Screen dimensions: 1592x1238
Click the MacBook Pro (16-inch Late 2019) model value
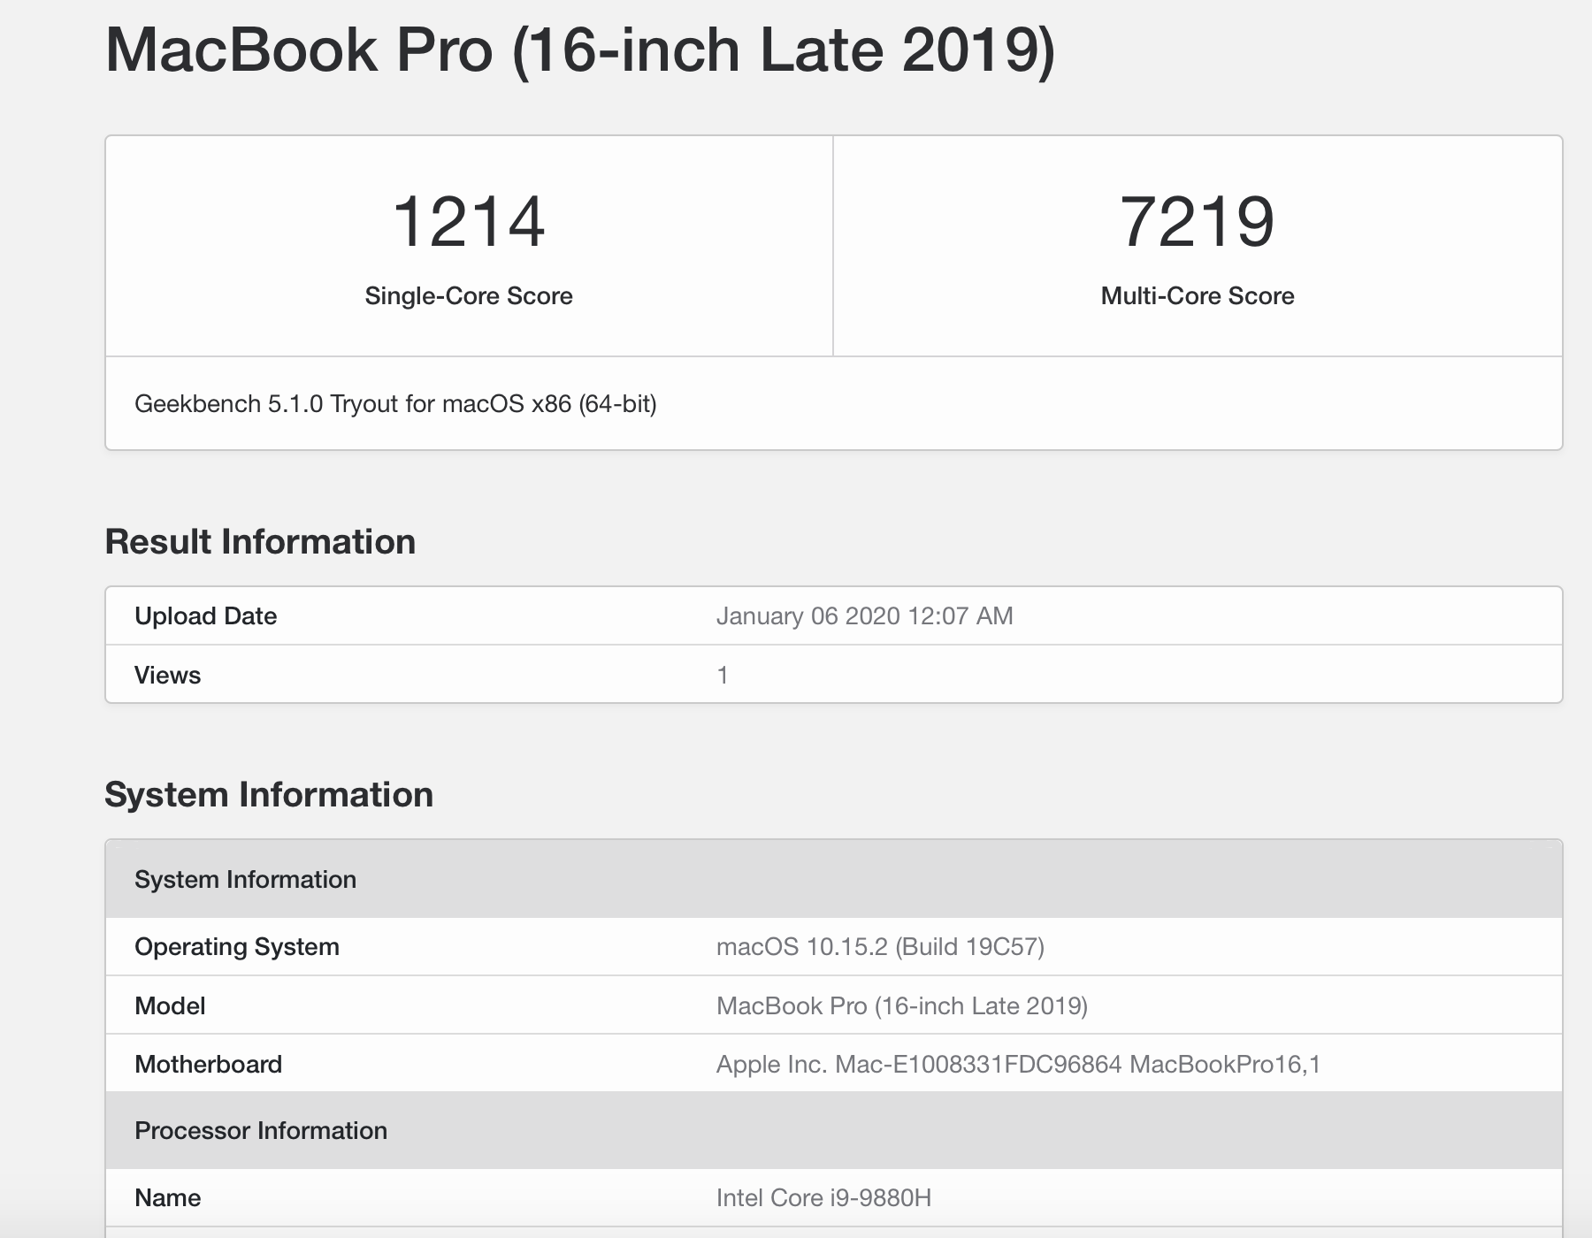pyautogui.click(x=901, y=1006)
